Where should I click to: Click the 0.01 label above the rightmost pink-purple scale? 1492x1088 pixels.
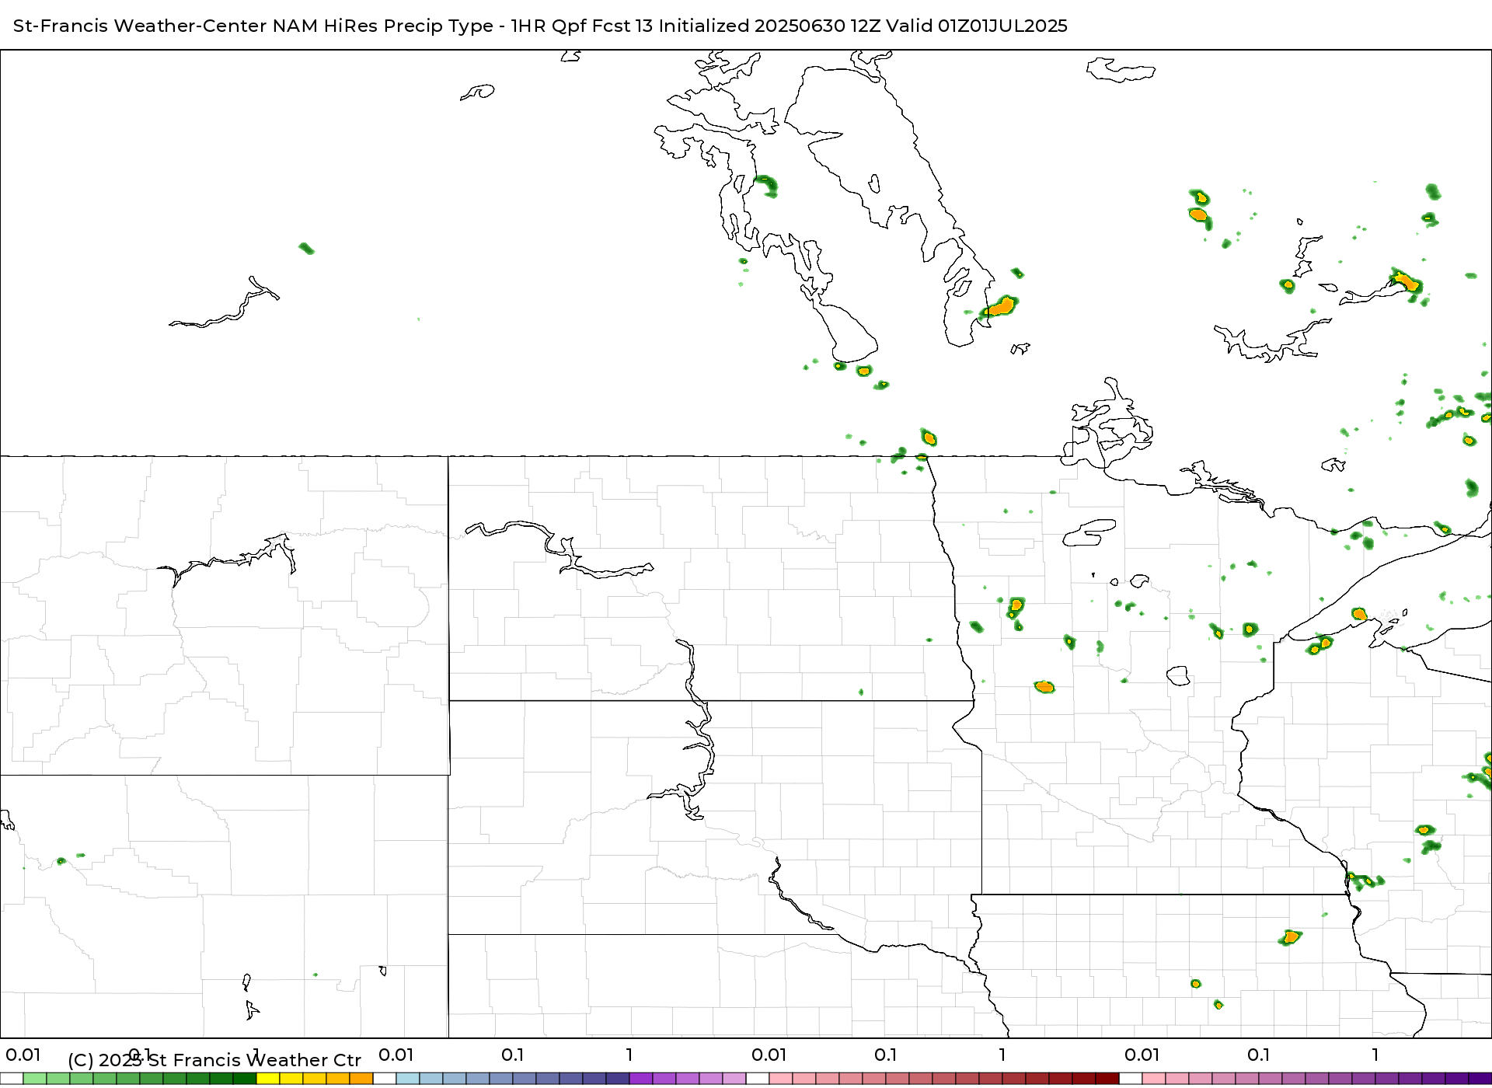coord(1142,1055)
